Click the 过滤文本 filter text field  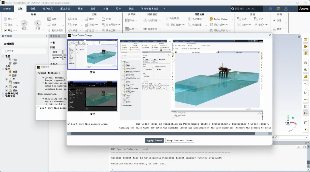pyautogui.click(x=24, y=51)
